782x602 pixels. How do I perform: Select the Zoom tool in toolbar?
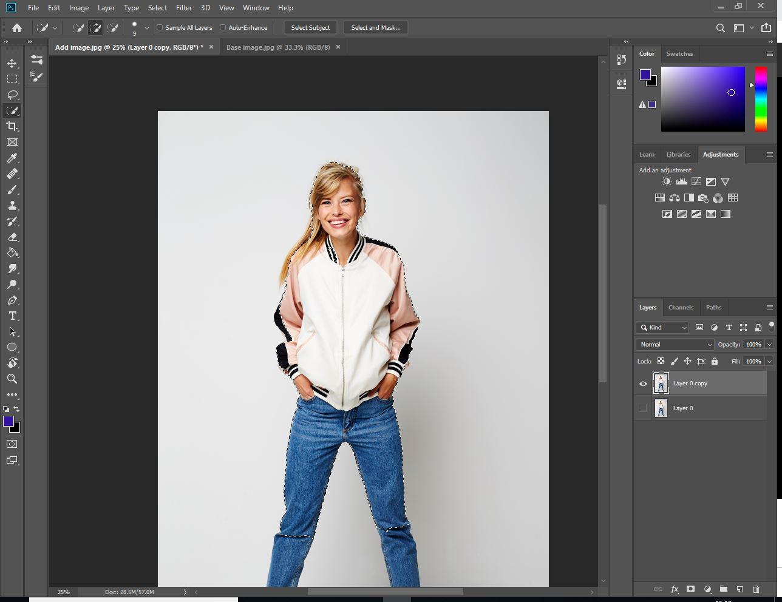click(x=12, y=379)
